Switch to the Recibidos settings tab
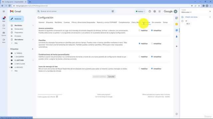213x119 pixels. tap(59, 22)
